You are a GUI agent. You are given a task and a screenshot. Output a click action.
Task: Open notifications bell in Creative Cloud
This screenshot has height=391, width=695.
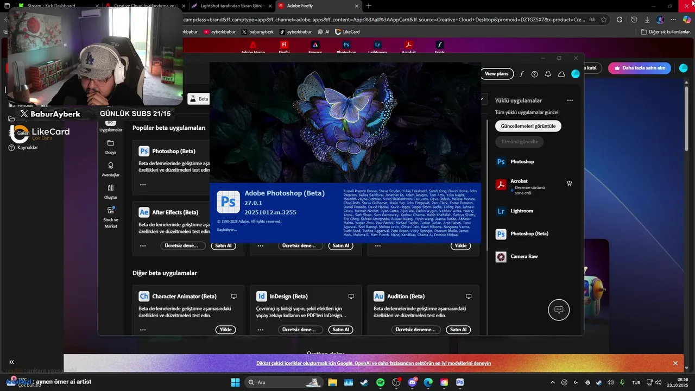(x=548, y=74)
